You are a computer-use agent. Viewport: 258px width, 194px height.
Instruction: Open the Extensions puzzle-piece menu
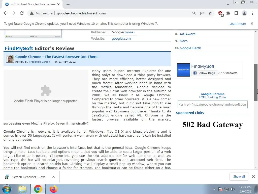pos(228,13)
